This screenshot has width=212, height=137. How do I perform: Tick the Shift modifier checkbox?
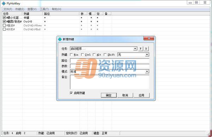[105, 55]
